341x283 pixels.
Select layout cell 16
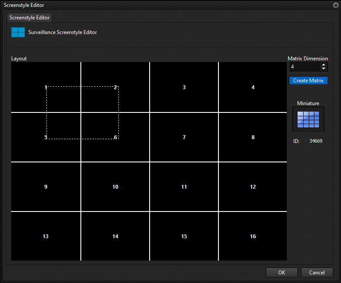(x=253, y=236)
